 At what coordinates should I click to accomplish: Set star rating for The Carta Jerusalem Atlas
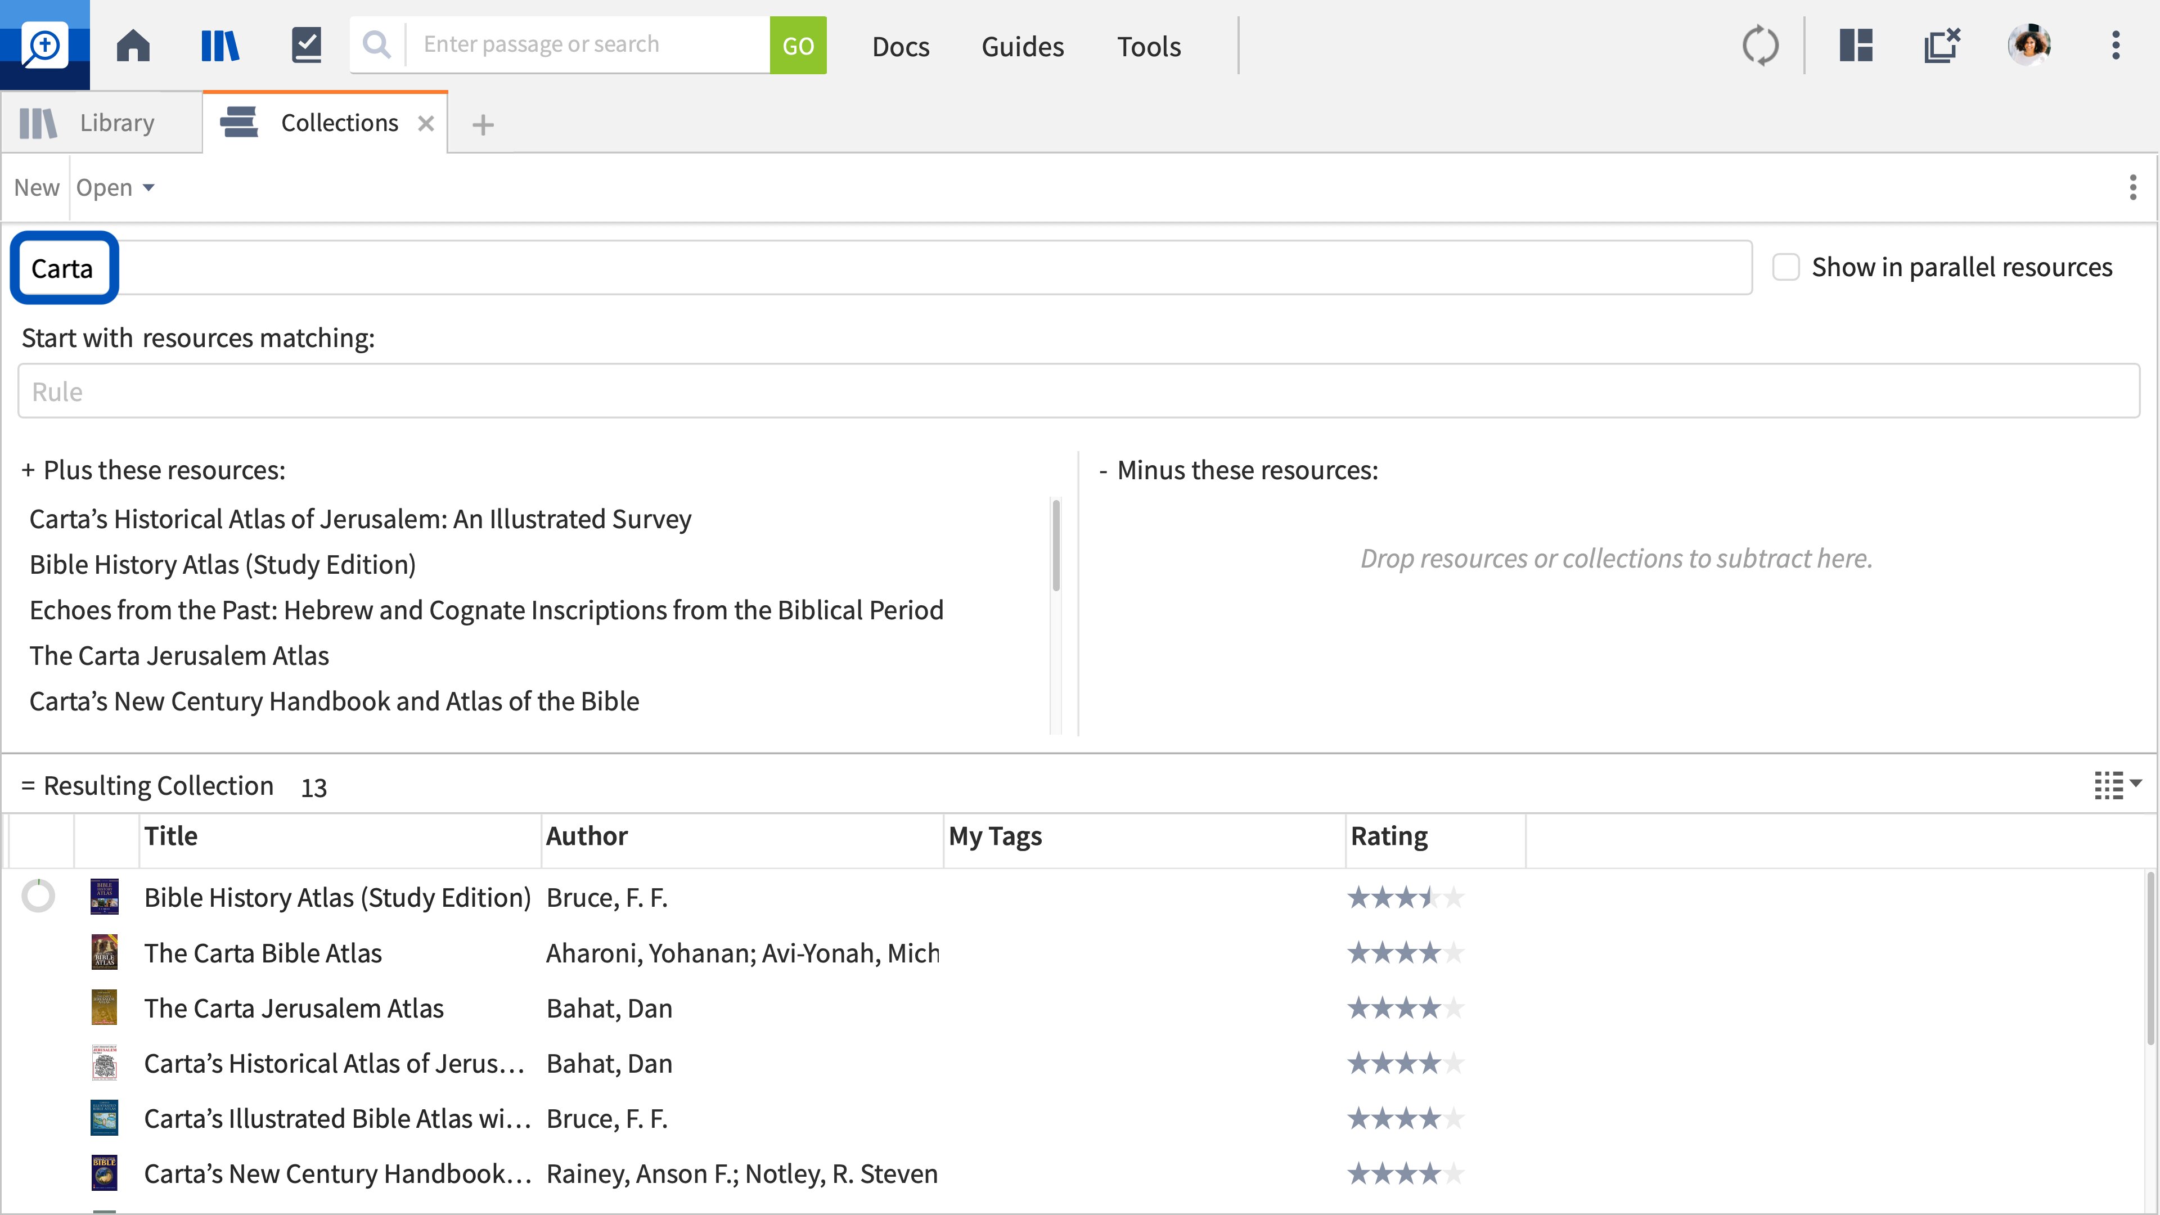pos(1405,1008)
